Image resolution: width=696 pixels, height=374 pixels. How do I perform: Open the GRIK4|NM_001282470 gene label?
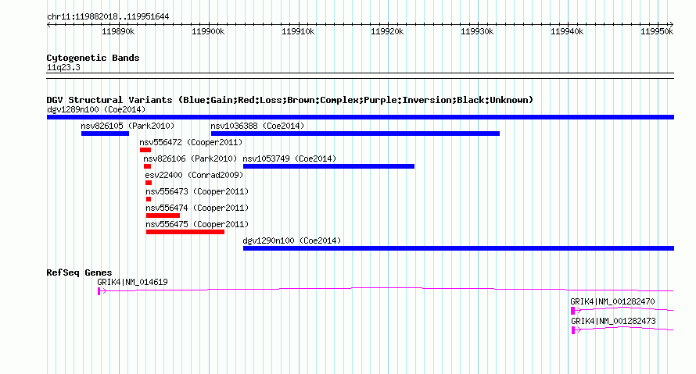click(x=612, y=301)
